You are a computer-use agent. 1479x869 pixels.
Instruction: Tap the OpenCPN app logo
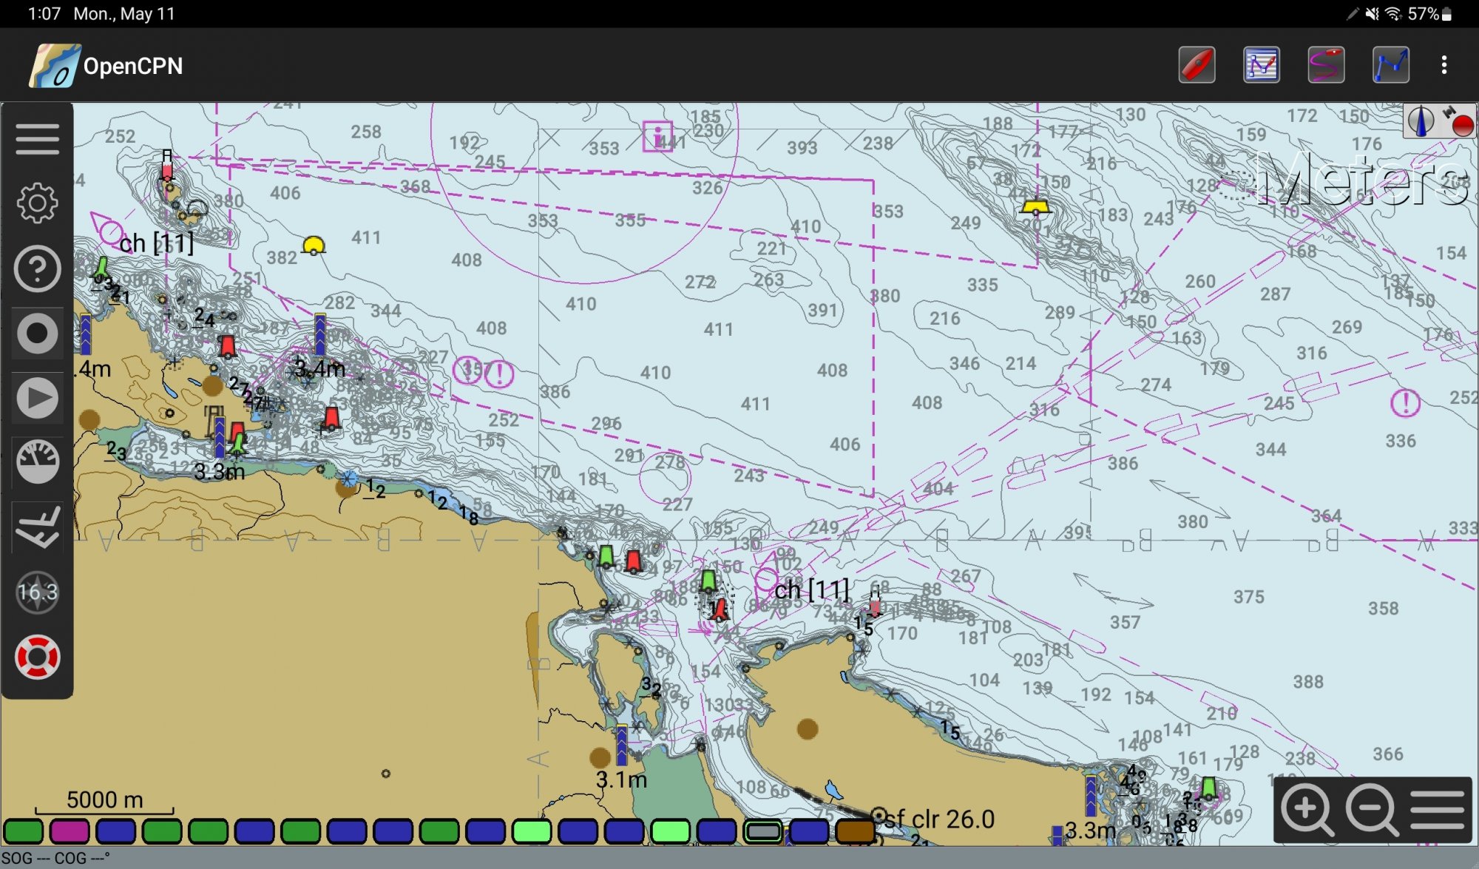point(54,66)
